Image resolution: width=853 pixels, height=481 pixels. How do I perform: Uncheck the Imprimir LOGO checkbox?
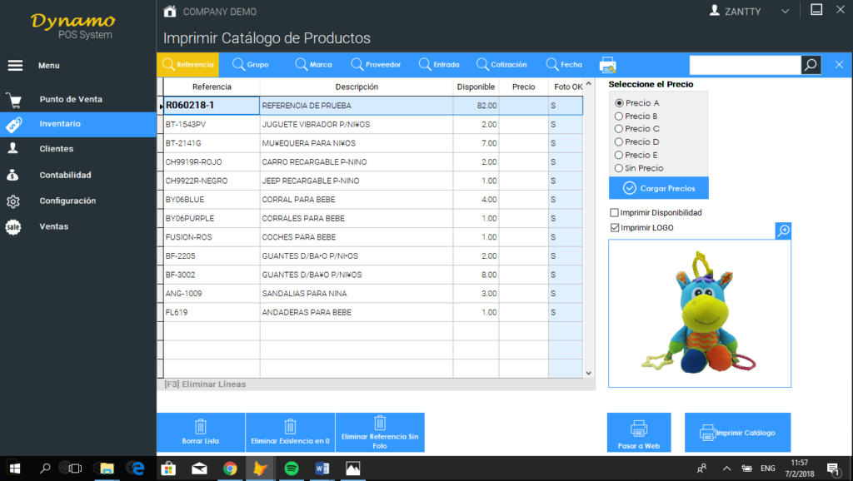coord(615,227)
